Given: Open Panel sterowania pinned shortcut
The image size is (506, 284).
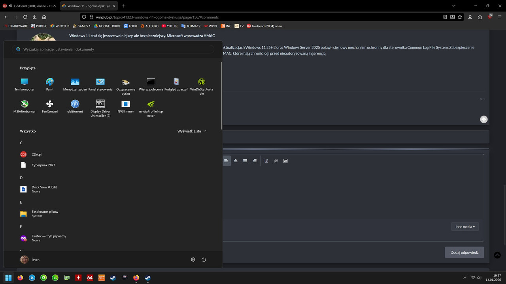Looking at the screenshot, I should tap(100, 84).
